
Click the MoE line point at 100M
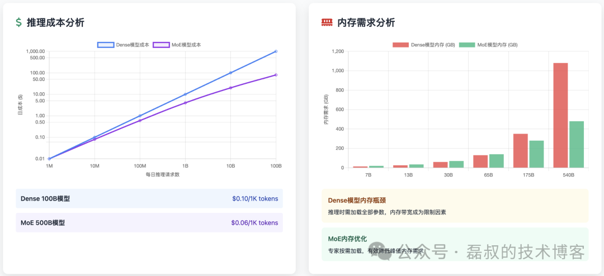140,121
